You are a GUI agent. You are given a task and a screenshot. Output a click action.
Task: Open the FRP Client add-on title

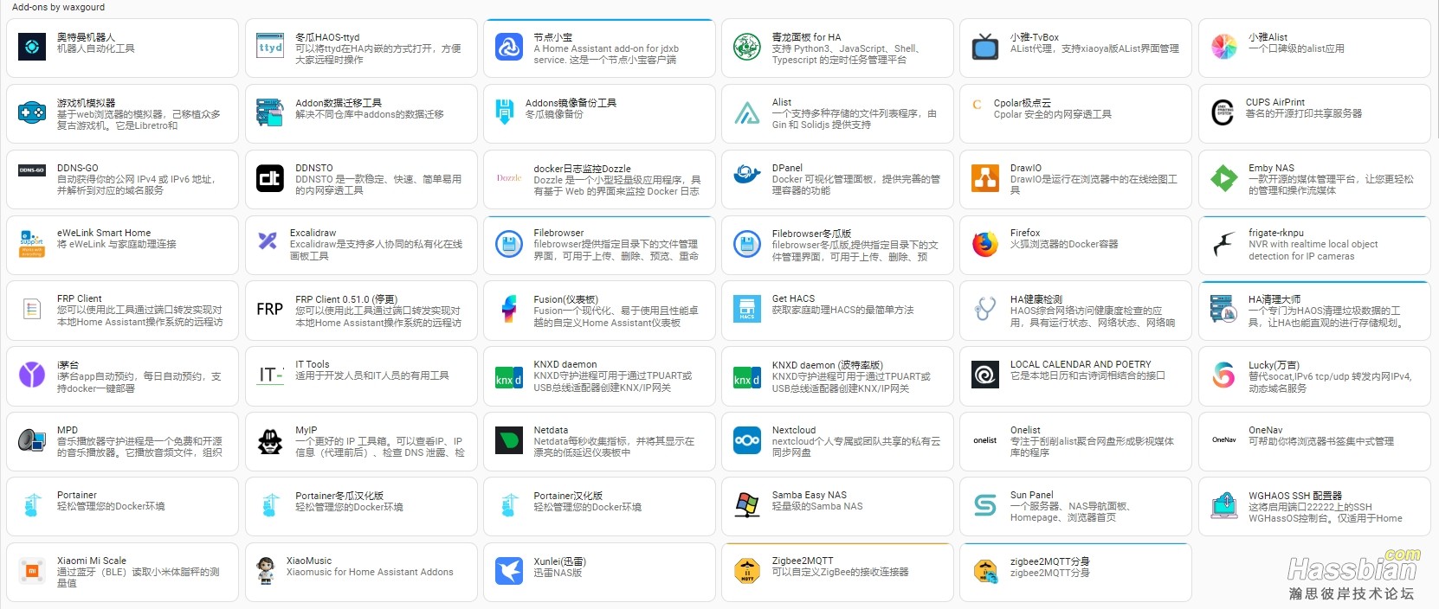coord(80,298)
